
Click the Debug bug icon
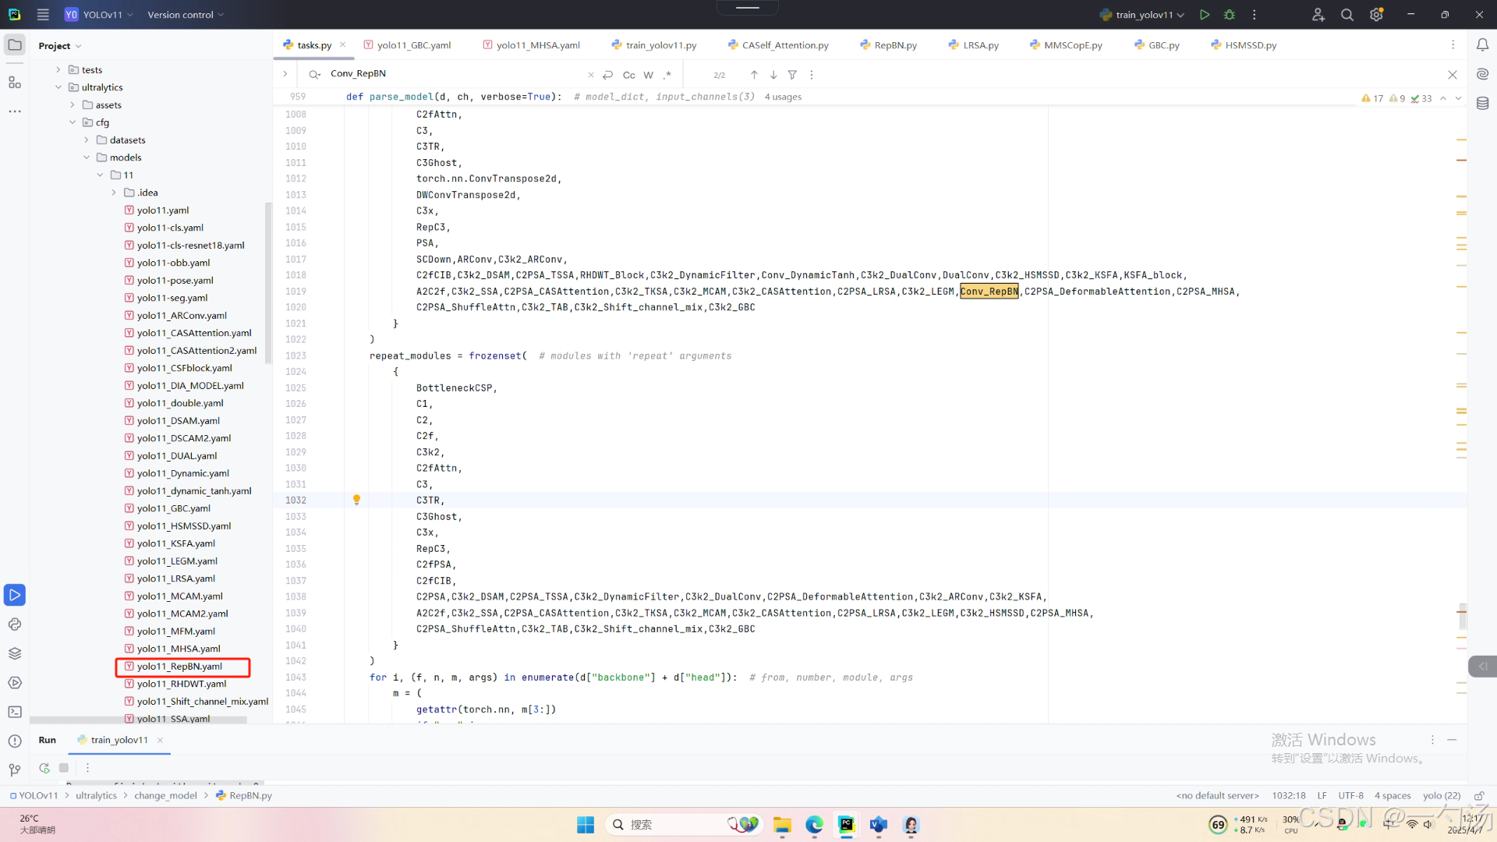1230,15
